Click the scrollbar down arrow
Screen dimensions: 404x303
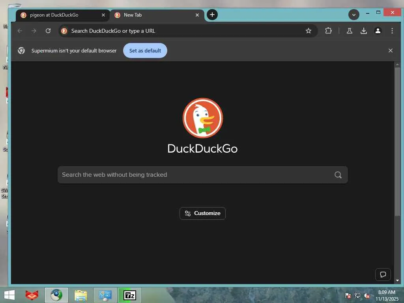coord(397,281)
